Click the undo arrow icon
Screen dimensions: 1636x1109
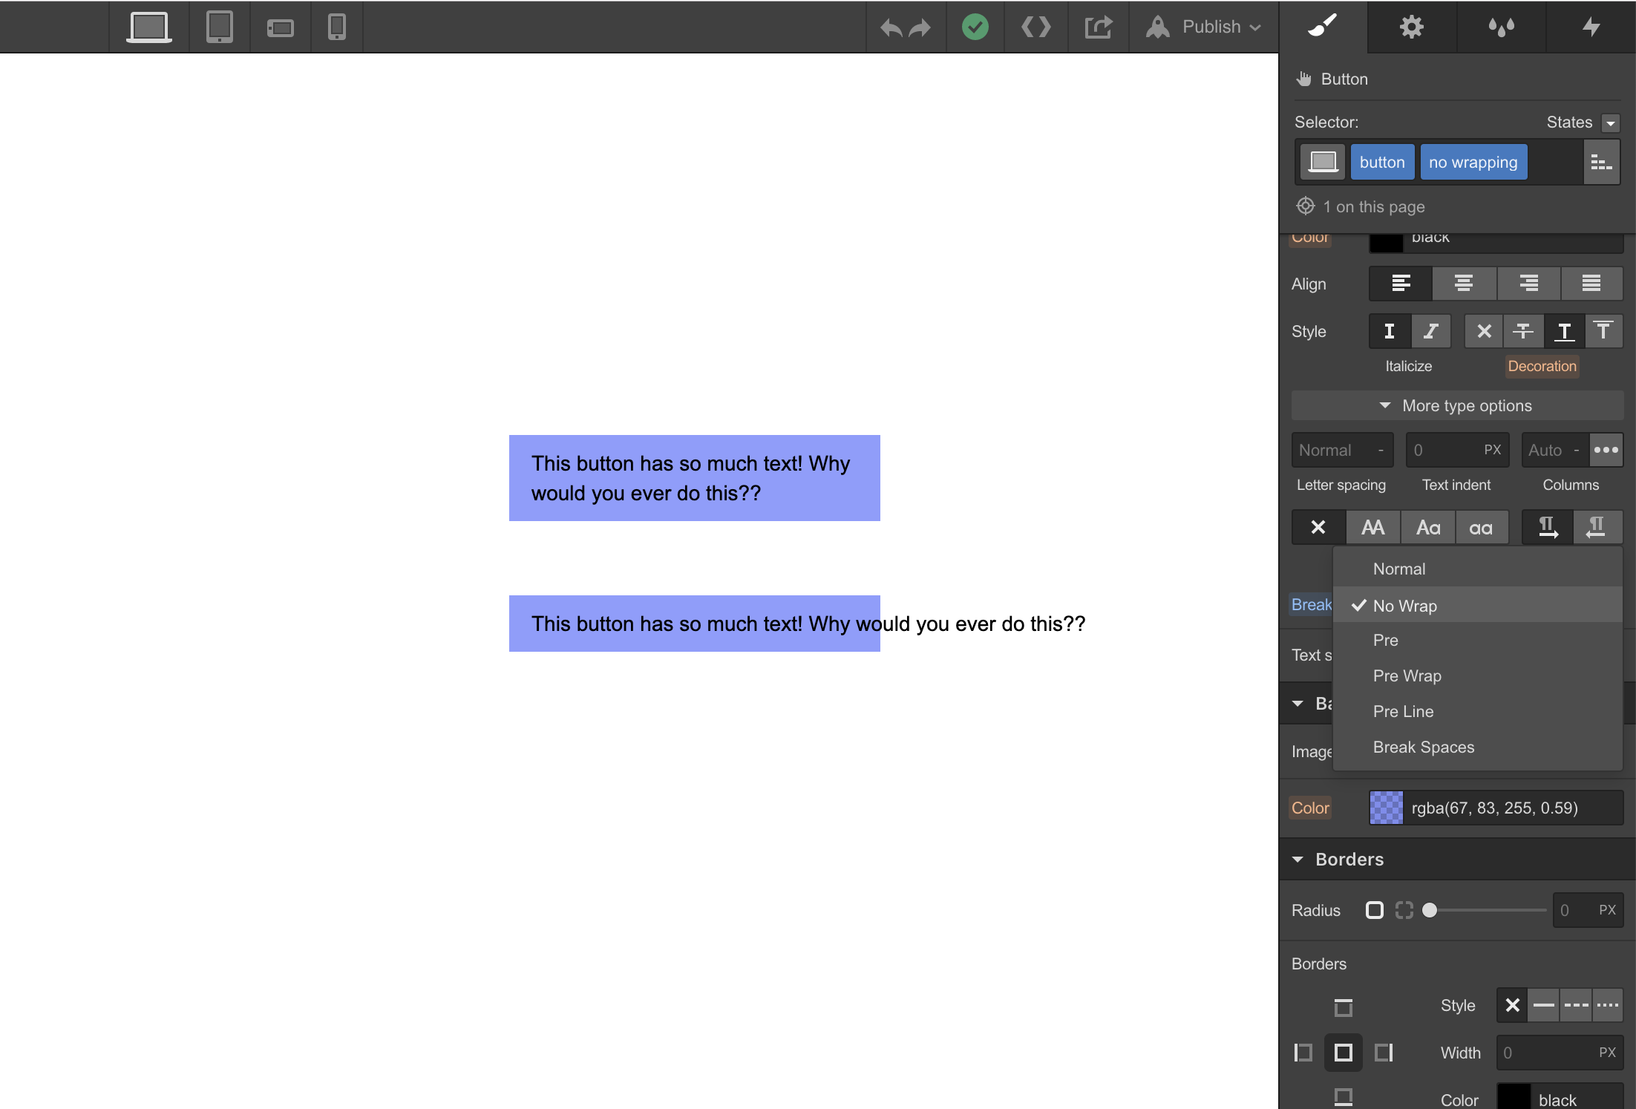pyautogui.click(x=891, y=27)
